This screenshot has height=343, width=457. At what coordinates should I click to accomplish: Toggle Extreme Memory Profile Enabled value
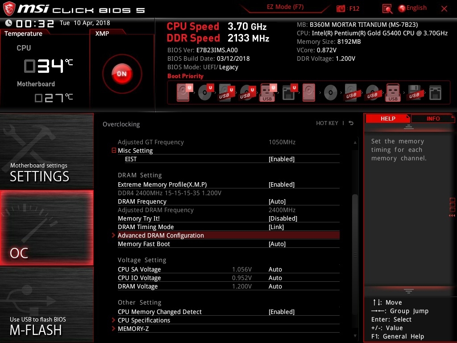click(282, 184)
